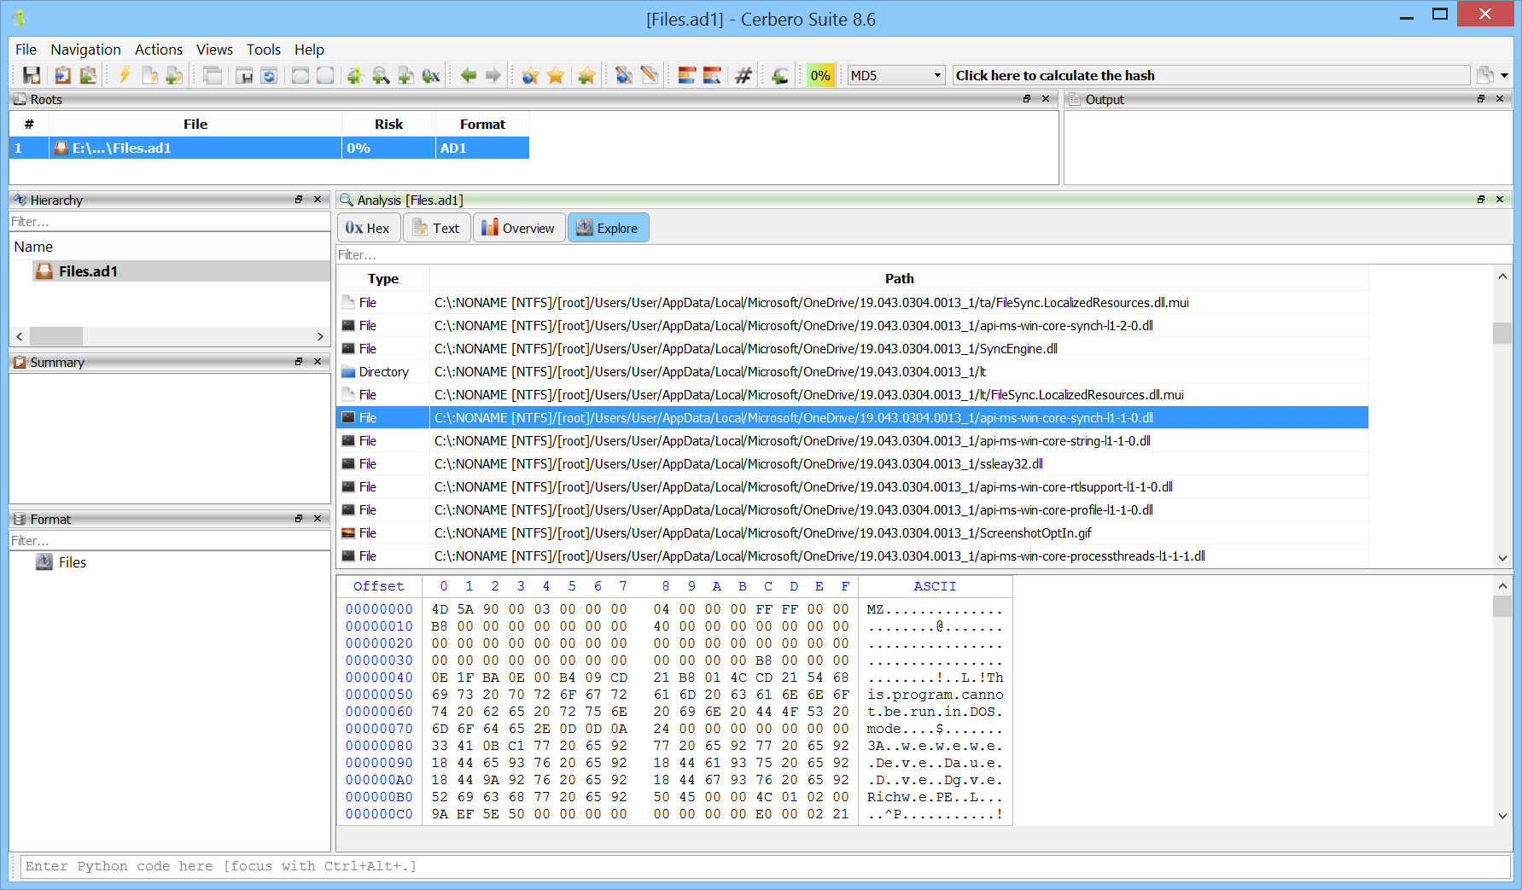This screenshot has height=890, width=1522.
Task: Switch to the Overview view
Action: [518, 229]
